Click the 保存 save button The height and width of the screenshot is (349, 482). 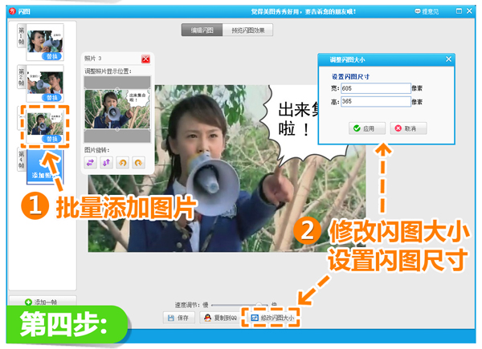[180, 318]
